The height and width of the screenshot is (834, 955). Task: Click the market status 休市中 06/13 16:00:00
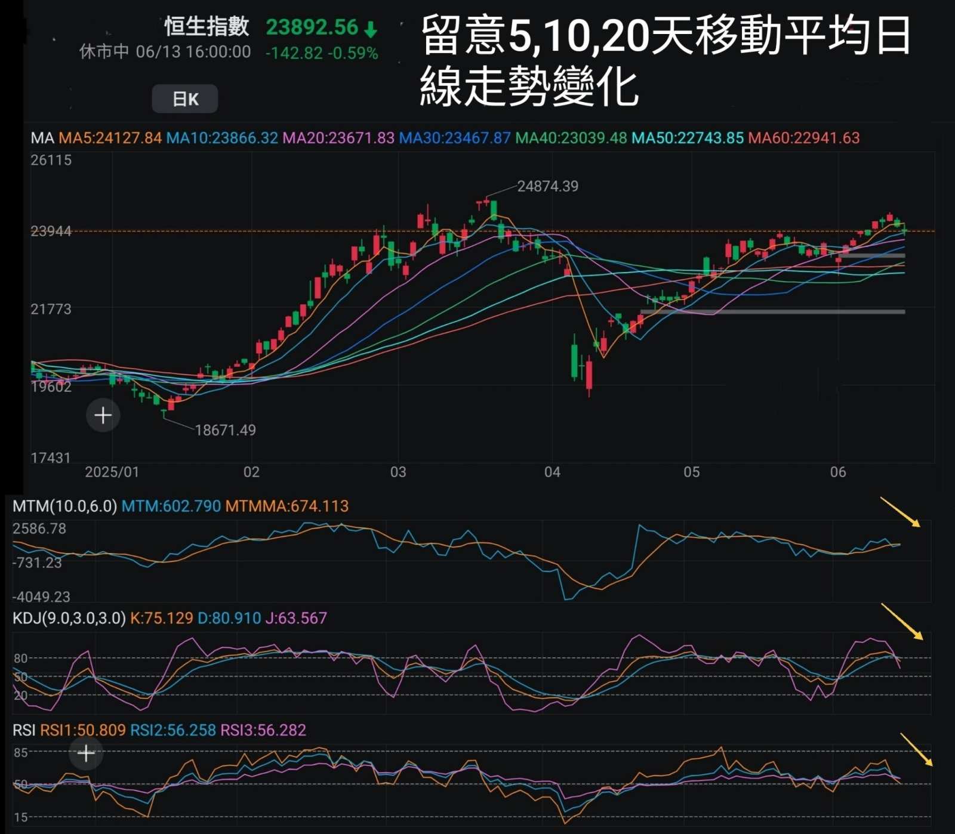pyautogui.click(x=165, y=52)
